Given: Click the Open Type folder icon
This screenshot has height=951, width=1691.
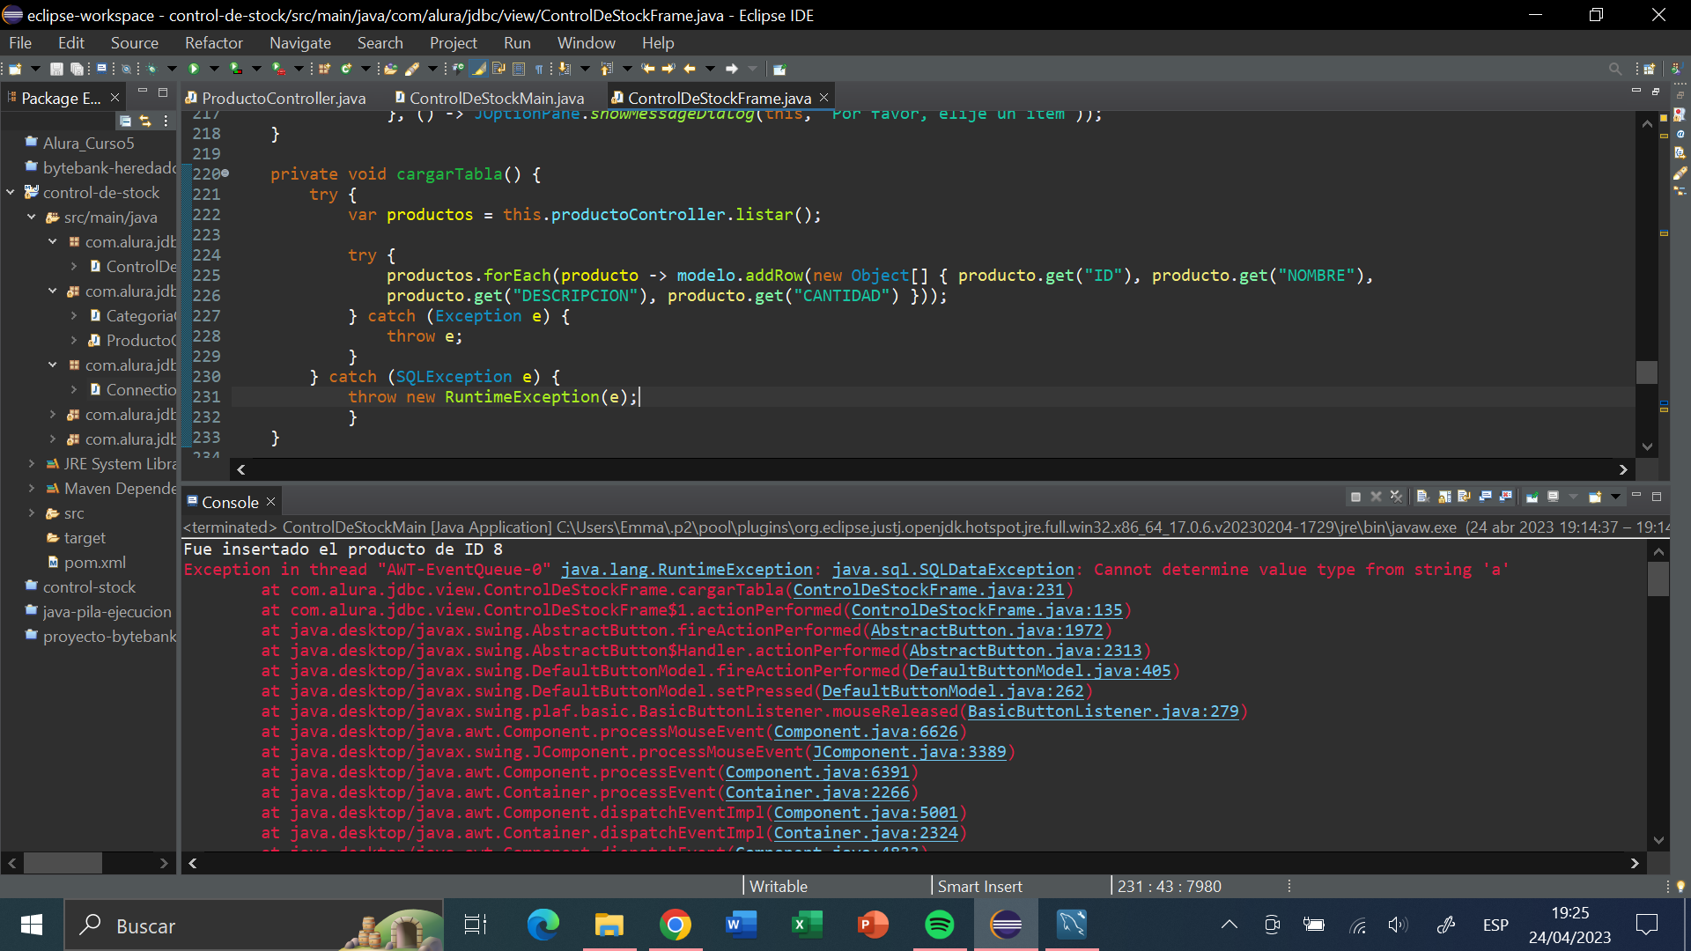Looking at the screenshot, I should point(390,69).
